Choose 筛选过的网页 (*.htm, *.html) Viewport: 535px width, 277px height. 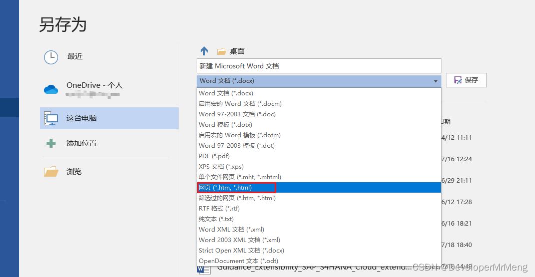coord(319,198)
